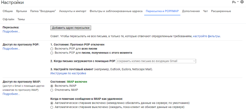The width and height of the screenshot is (246, 112).
Task: Select the "Дополнения" tab
Action: pos(191,11)
